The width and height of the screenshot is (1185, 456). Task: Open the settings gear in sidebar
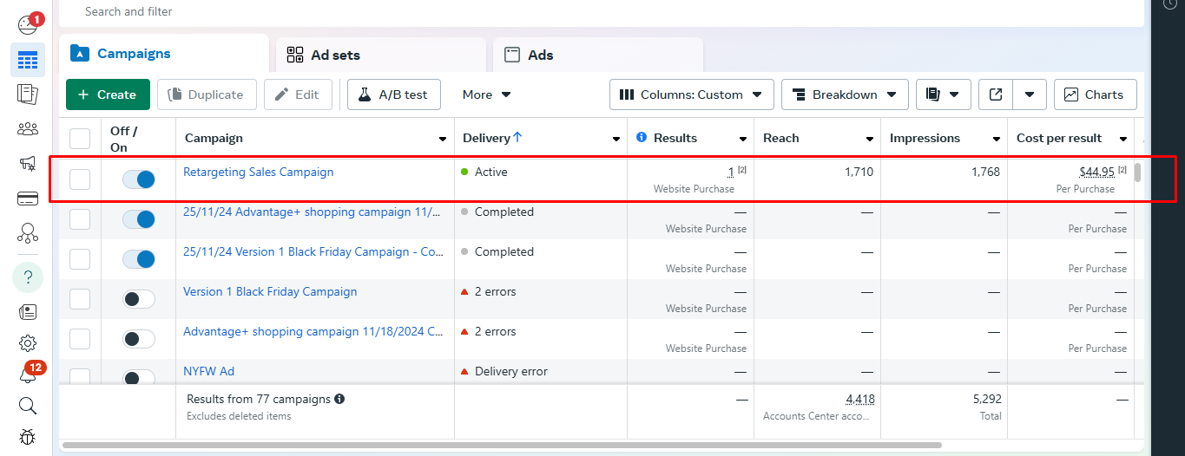(x=28, y=343)
